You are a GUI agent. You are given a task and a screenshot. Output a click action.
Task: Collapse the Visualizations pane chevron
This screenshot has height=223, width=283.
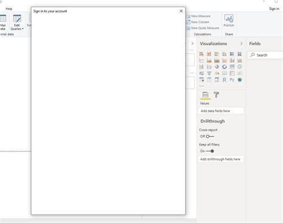241,44
